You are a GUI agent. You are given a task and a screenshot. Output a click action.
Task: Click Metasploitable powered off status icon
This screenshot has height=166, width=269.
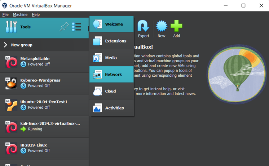(23, 64)
